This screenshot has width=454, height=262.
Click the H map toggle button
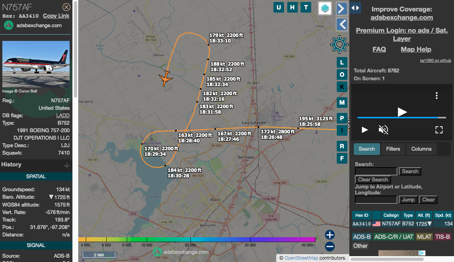click(292, 7)
